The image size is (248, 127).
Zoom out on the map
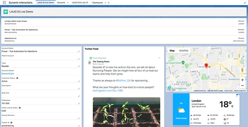tap(242, 85)
